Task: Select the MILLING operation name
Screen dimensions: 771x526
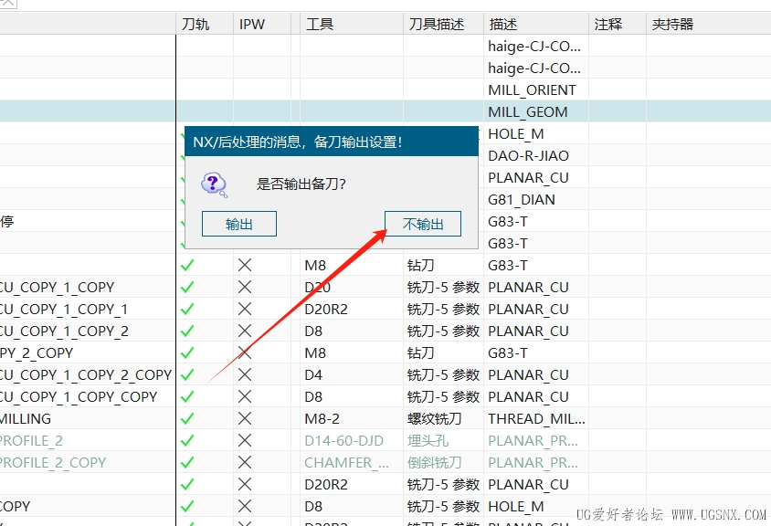Action: 26,419
